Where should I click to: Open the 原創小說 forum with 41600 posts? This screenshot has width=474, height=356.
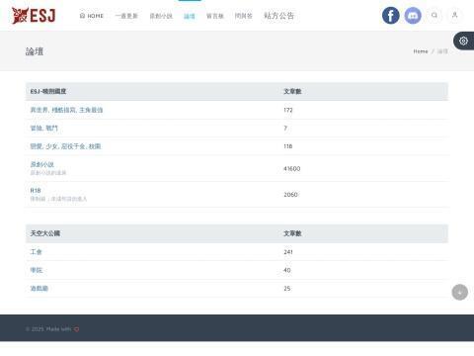click(42, 164)
